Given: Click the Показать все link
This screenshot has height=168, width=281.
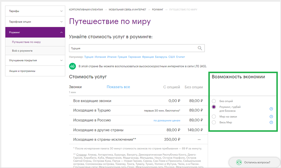Looking at the screenshot, I should click(x=118, y=87).
